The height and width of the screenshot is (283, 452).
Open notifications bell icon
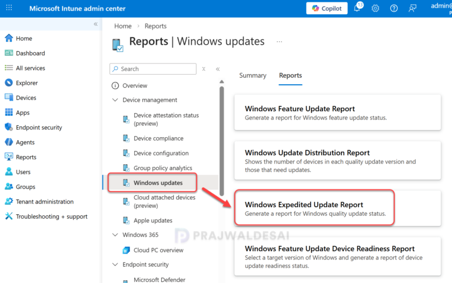click(x=357, y=8)
